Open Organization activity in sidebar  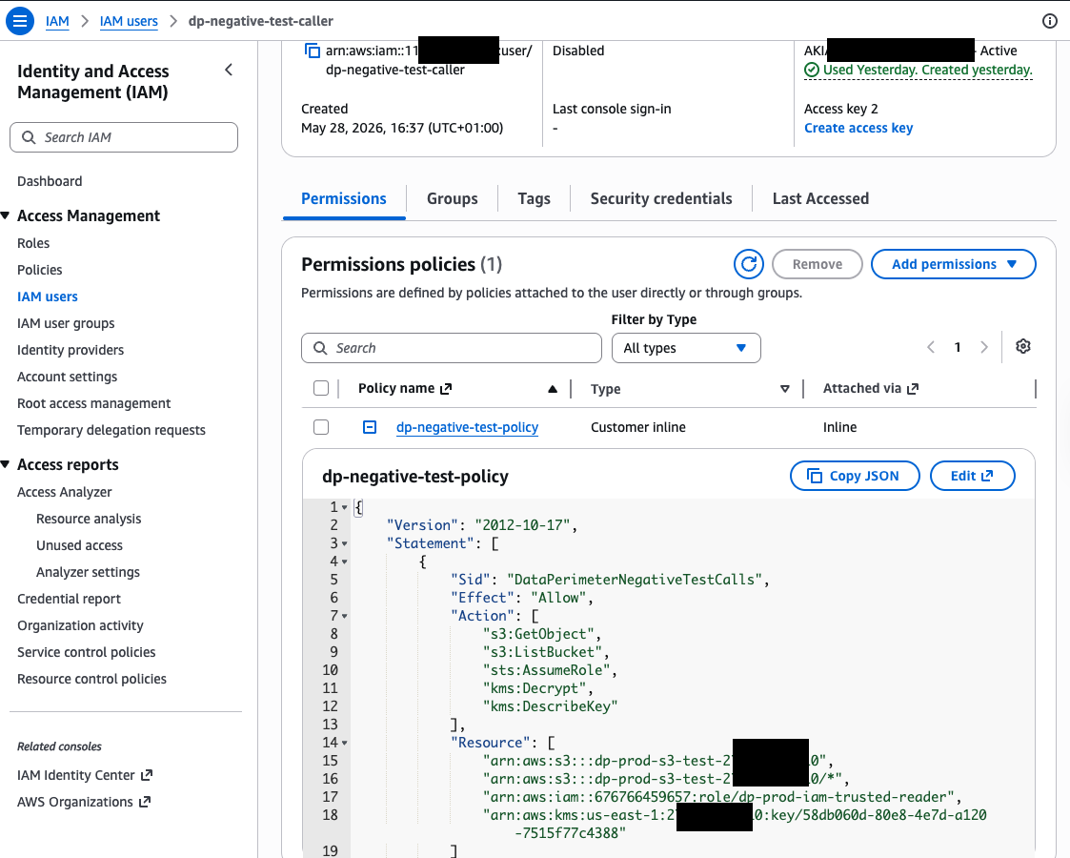point(81,625)
